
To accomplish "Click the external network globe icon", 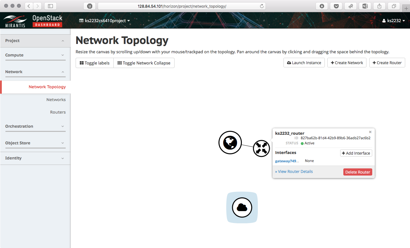I will click(x=230, y=142).
